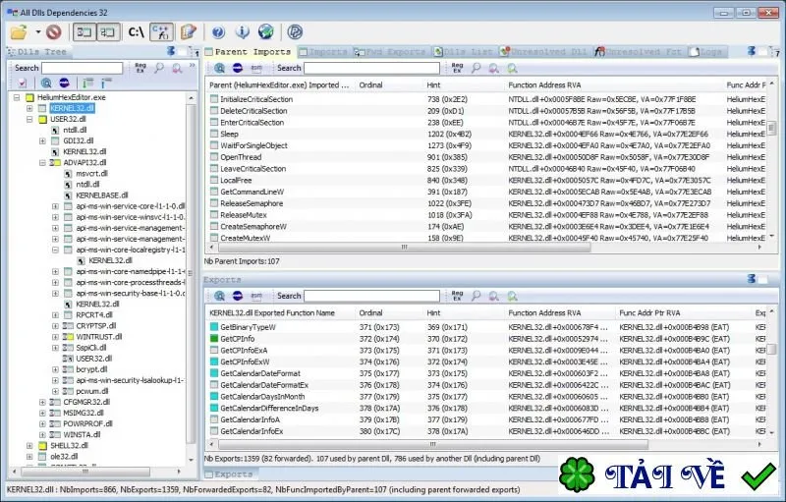Expand the SHELL32.dll node
Image resolution: width=786 pixels, height=502 pixels.
point(29,445)
